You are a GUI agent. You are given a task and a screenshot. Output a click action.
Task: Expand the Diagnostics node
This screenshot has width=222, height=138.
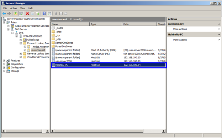[x=4, y=64]
